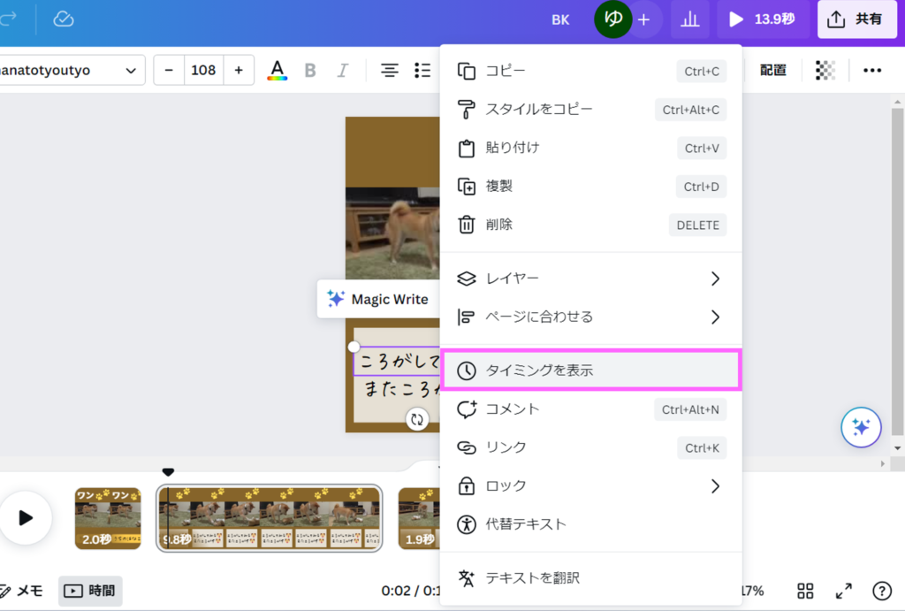Click the Canva assistant sparkle button

tap(860, 428)
